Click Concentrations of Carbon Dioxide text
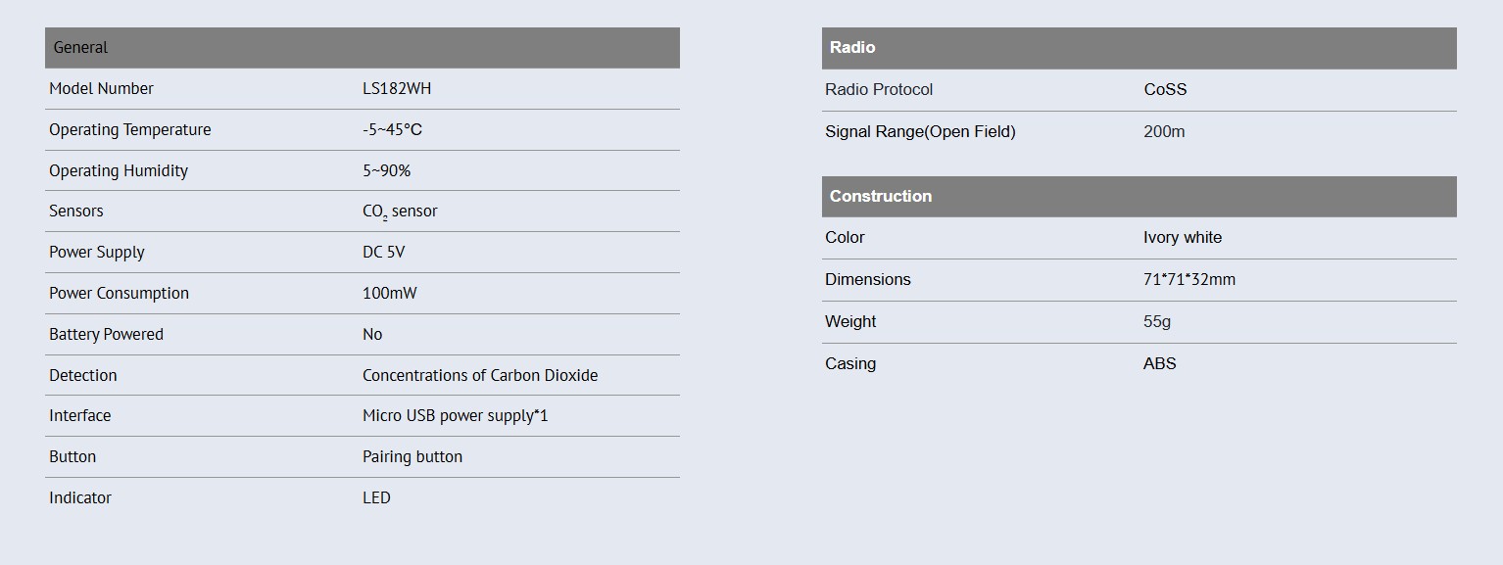The image size is (1503, 565). [x=480, y=375]
